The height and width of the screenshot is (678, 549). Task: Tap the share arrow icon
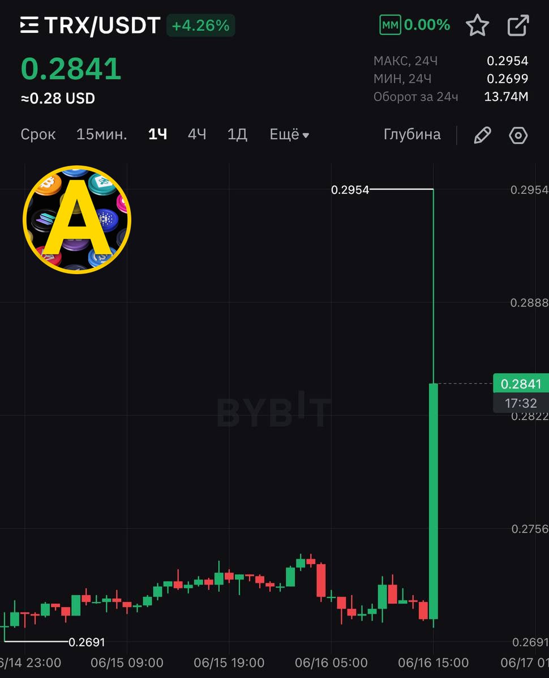tap(518, 25)
